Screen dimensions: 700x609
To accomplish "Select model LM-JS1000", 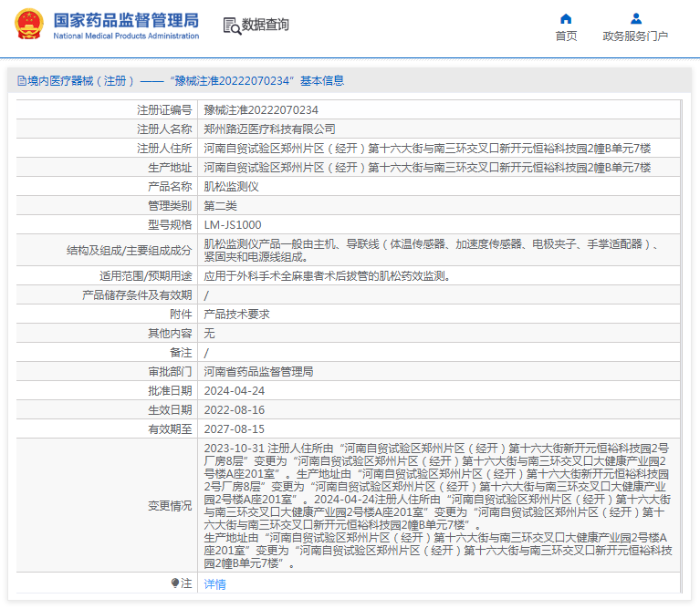I will [x=233, y=225].
